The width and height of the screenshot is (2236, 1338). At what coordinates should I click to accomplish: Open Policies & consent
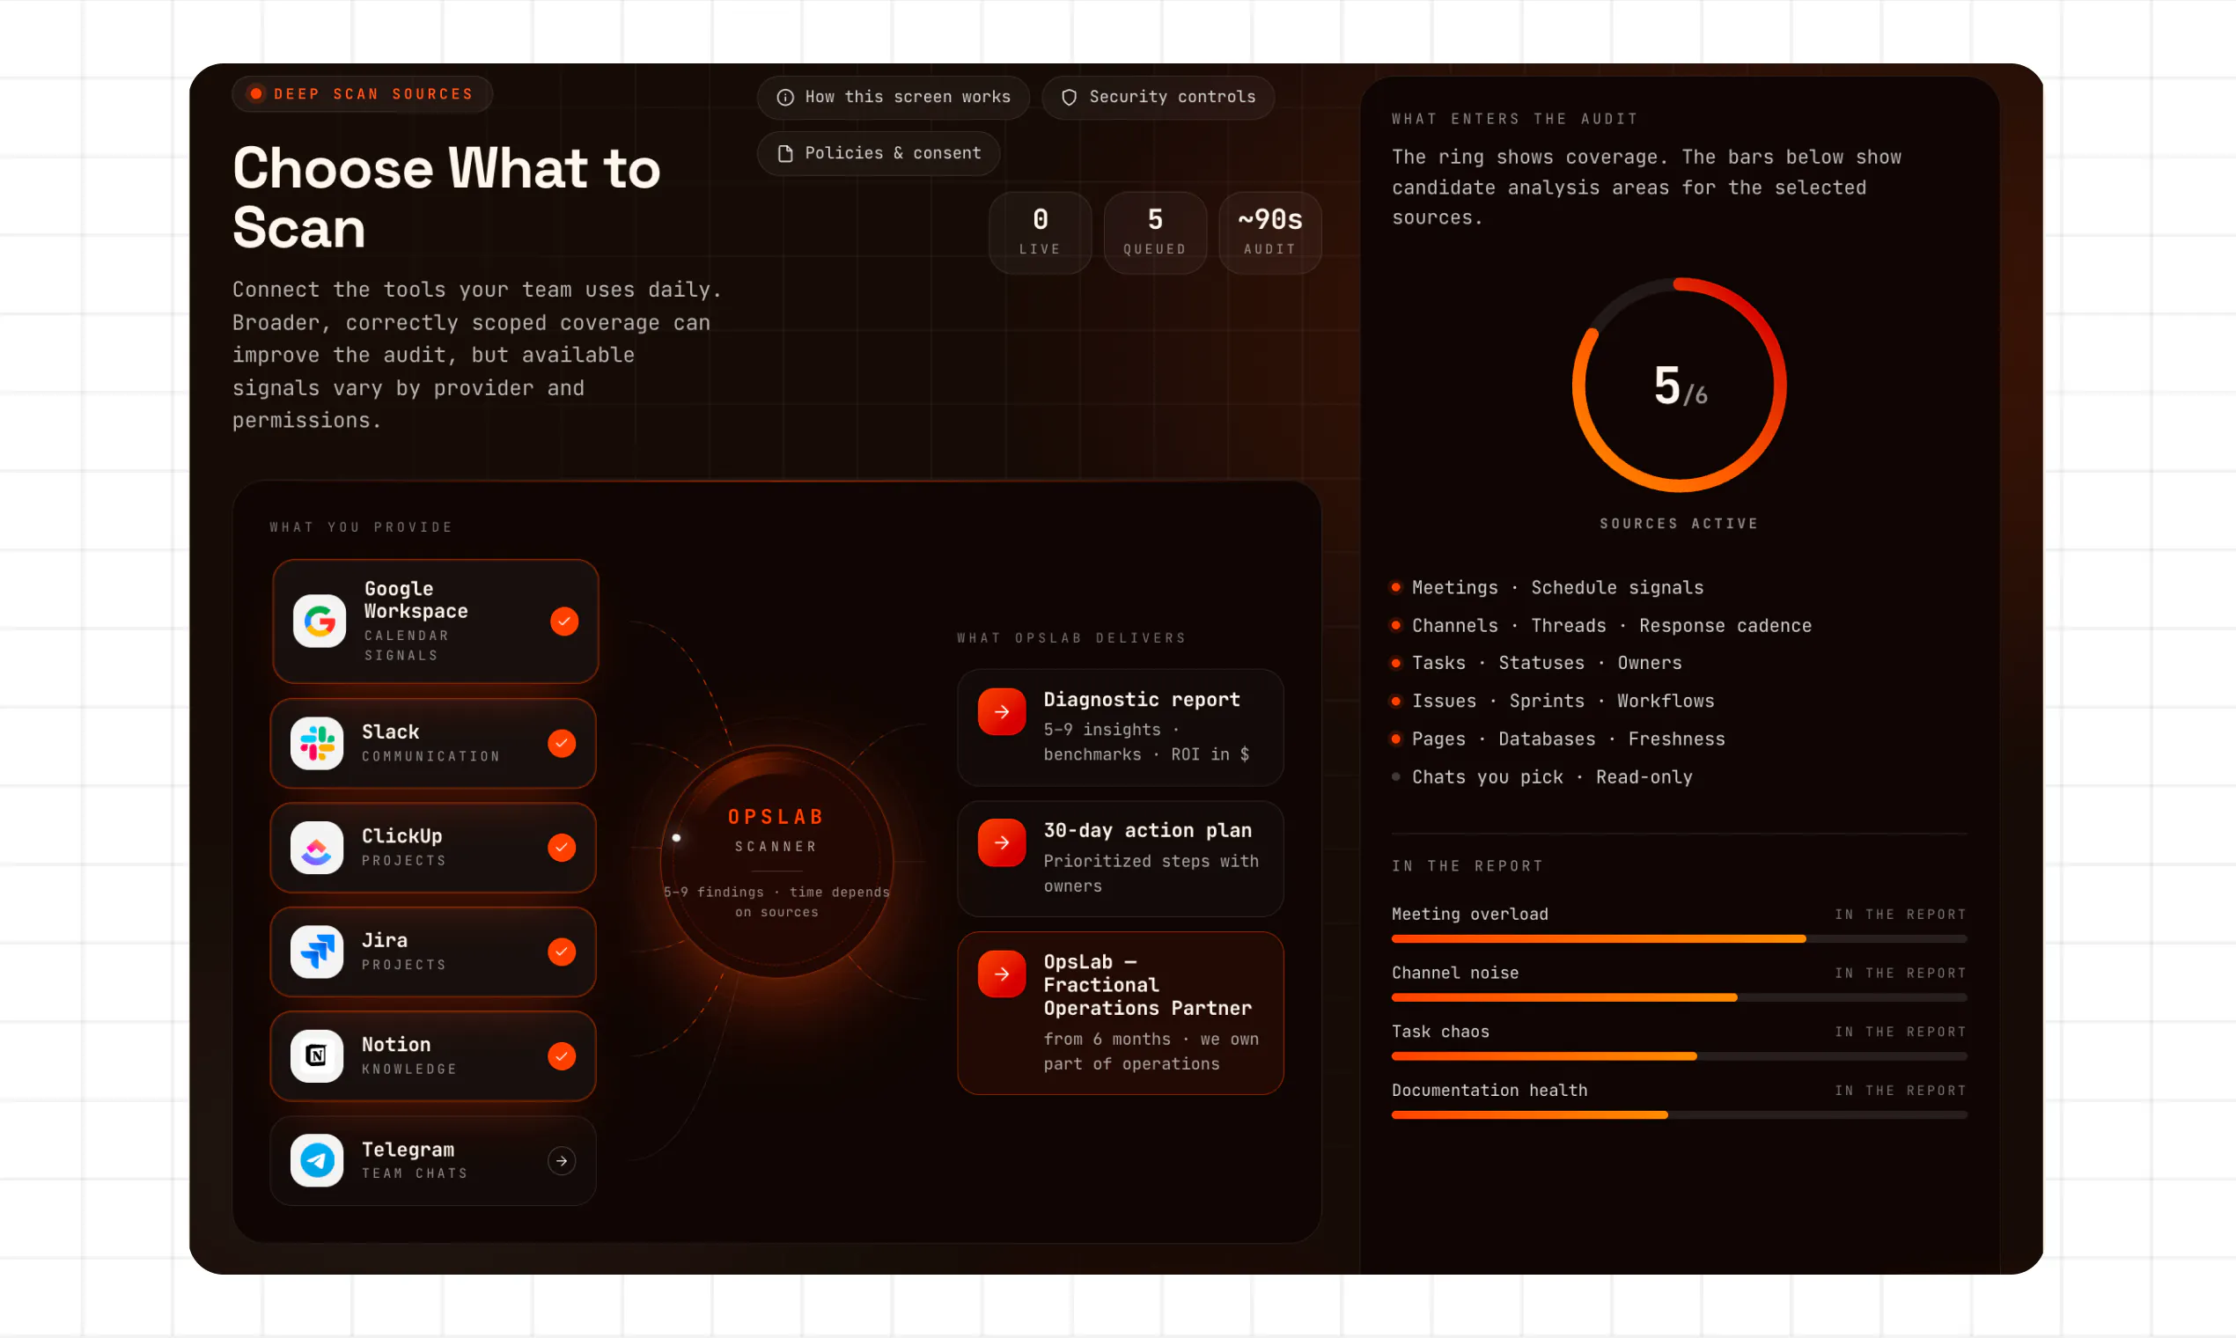879,153
